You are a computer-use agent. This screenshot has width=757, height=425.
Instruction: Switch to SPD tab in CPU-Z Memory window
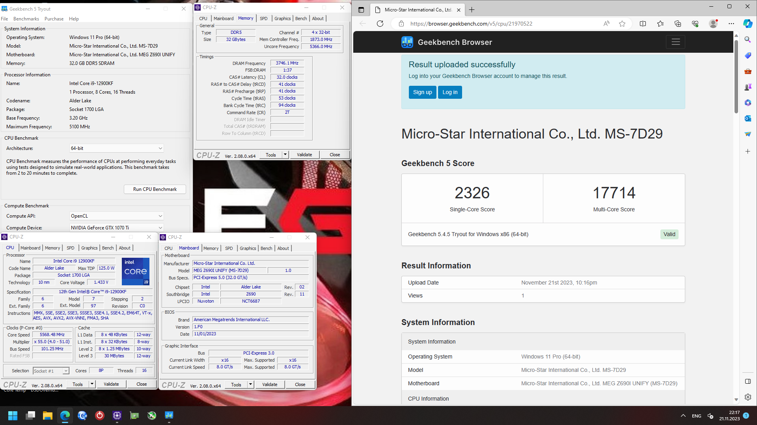click(264, 18)
